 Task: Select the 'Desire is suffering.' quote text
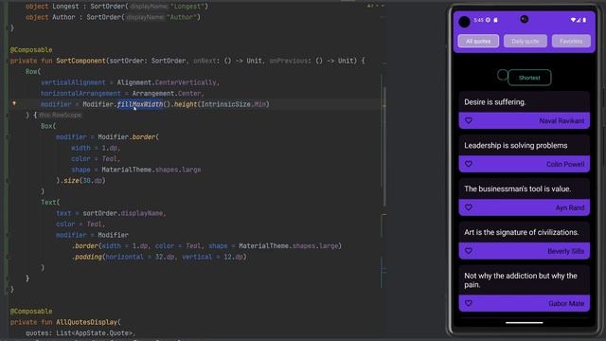click(494, 102)
